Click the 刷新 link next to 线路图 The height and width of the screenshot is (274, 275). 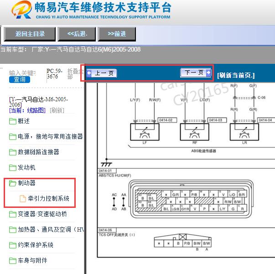click(57, 110)
